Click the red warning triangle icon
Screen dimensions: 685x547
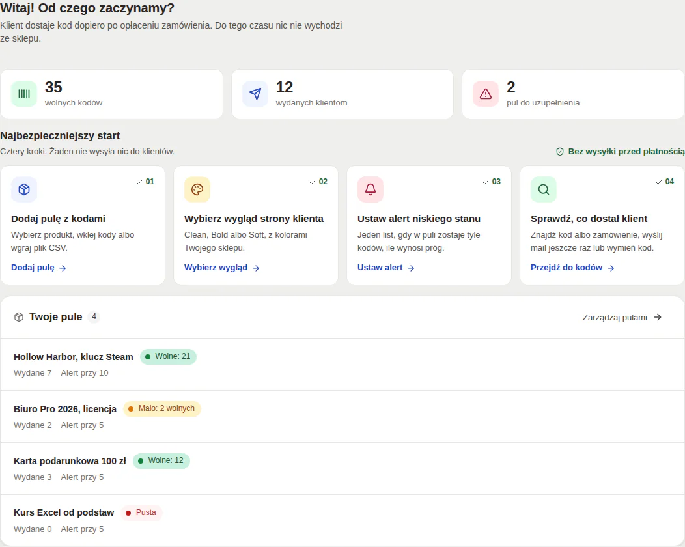click(x=486, y=94)
